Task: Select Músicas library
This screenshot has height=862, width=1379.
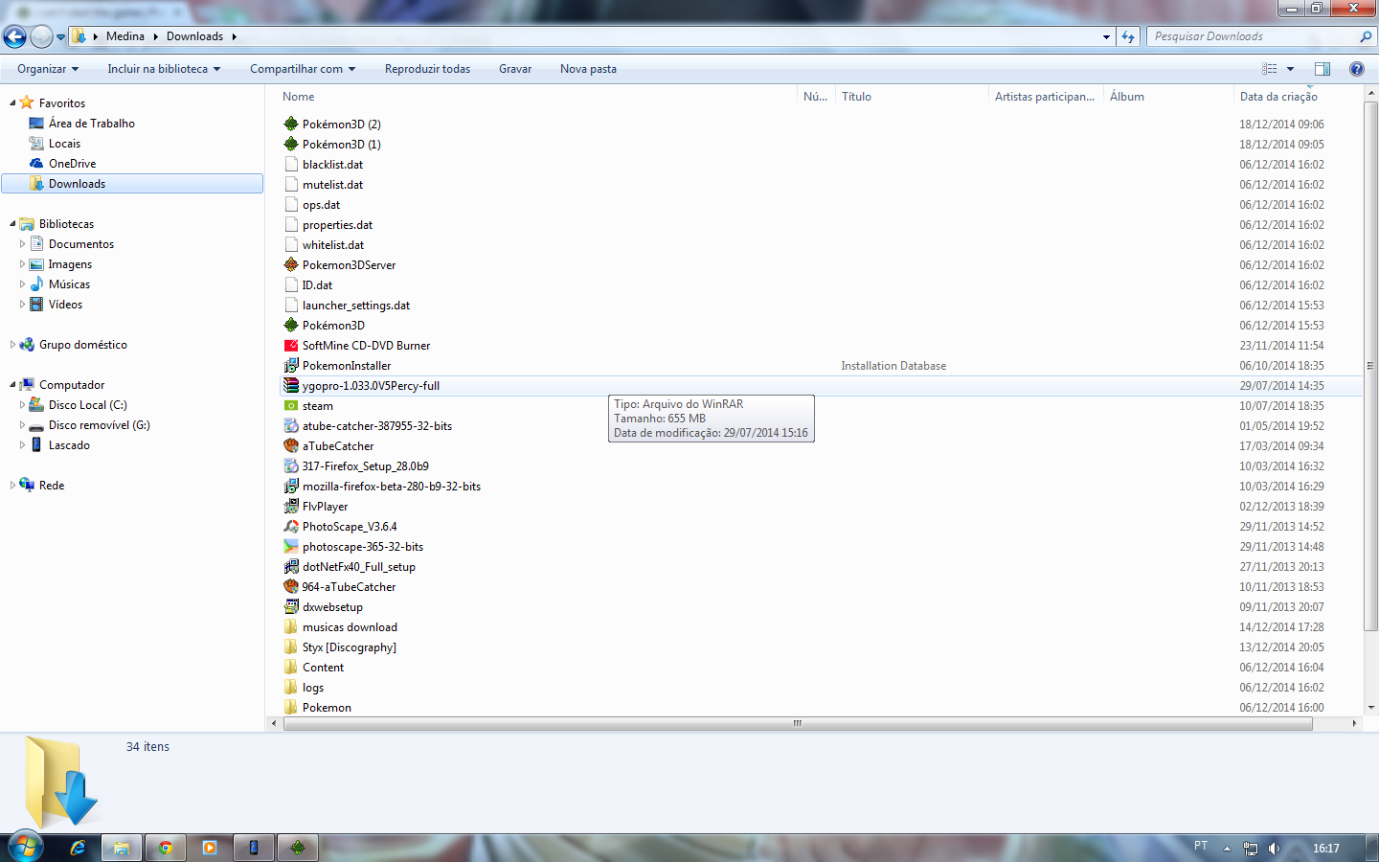Action: click(69, 284)
